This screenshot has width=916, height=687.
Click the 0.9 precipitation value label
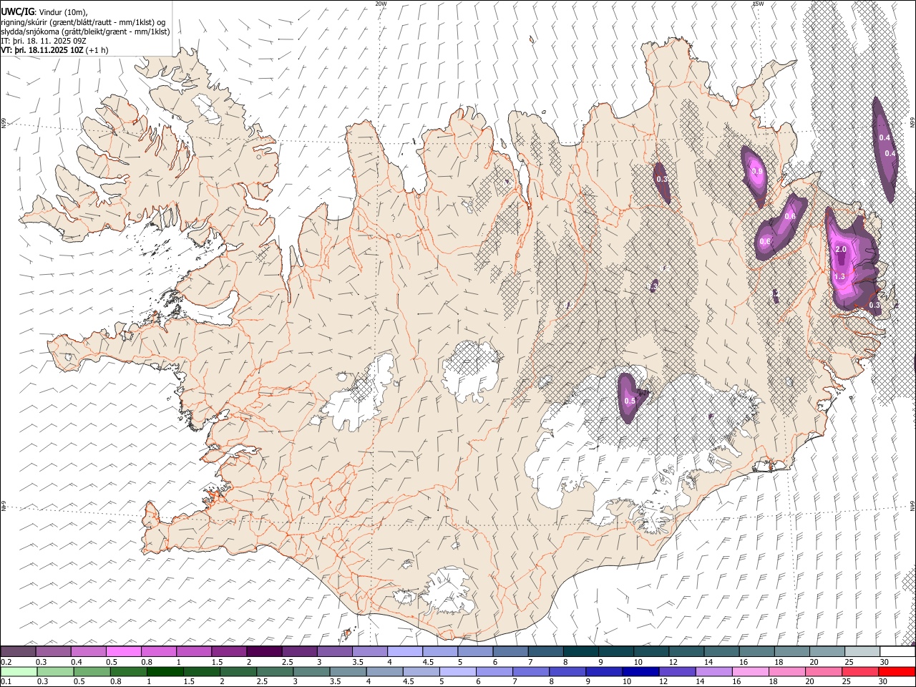pos(757,171)
